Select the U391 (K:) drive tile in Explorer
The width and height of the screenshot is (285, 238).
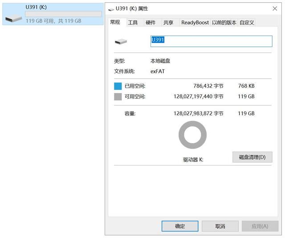click(x=53, y=14)
